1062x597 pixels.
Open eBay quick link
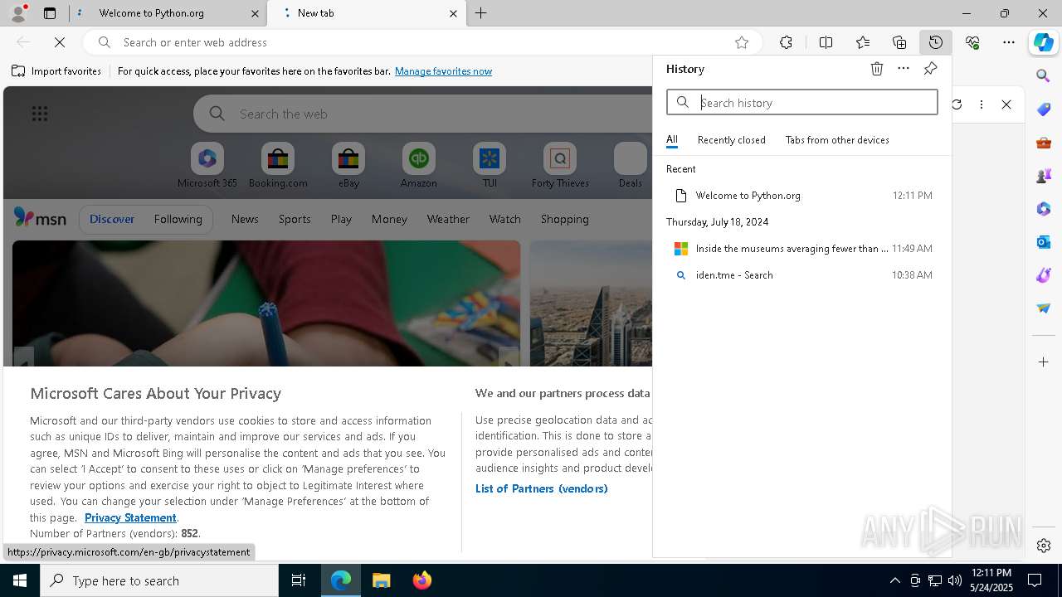348,166
